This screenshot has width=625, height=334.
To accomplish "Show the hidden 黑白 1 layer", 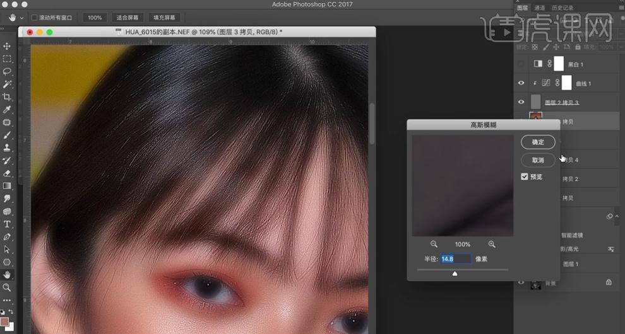I will pos(521,64).
